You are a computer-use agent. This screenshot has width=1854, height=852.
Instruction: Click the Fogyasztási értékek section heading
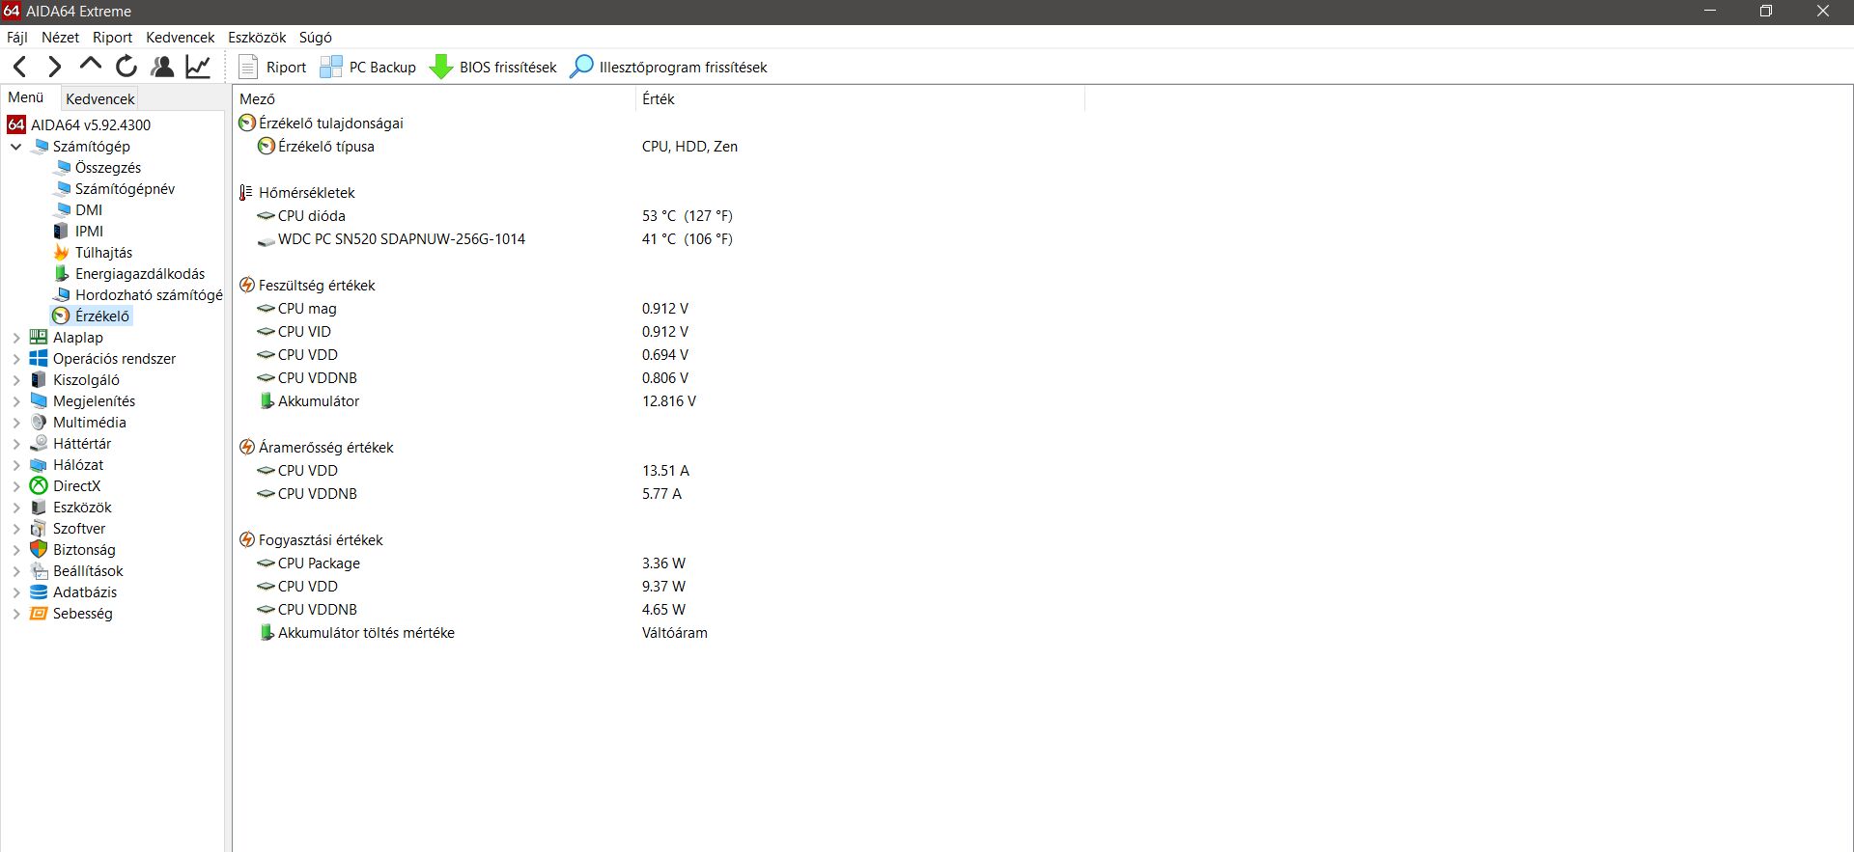pos(321,540)
